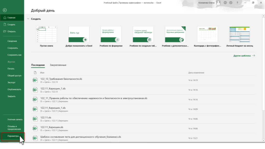
Task: Open Сведения in the sidebar
Action: click(12, 41)
